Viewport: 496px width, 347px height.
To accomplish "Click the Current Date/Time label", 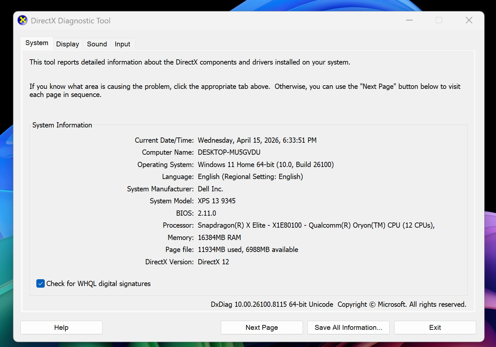I will (x=164, y=140).
